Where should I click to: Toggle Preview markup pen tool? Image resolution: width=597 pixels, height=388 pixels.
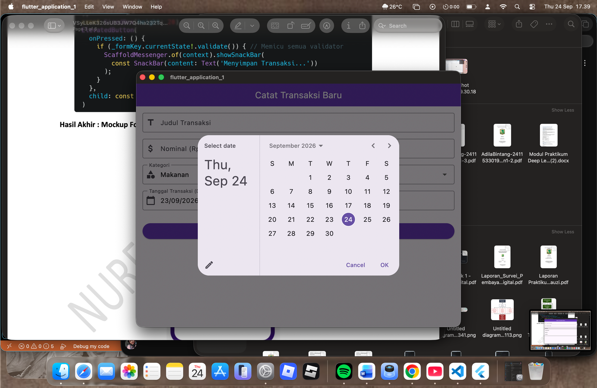click(238, 26)
